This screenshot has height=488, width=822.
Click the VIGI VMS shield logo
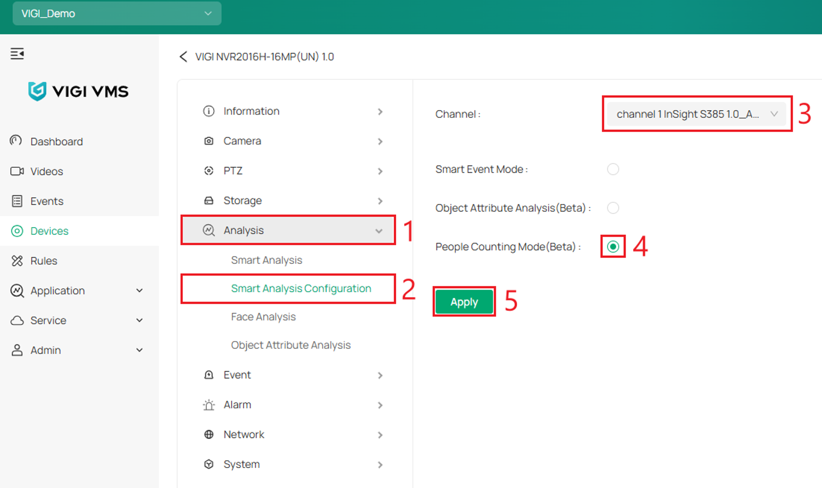(37, 91)
